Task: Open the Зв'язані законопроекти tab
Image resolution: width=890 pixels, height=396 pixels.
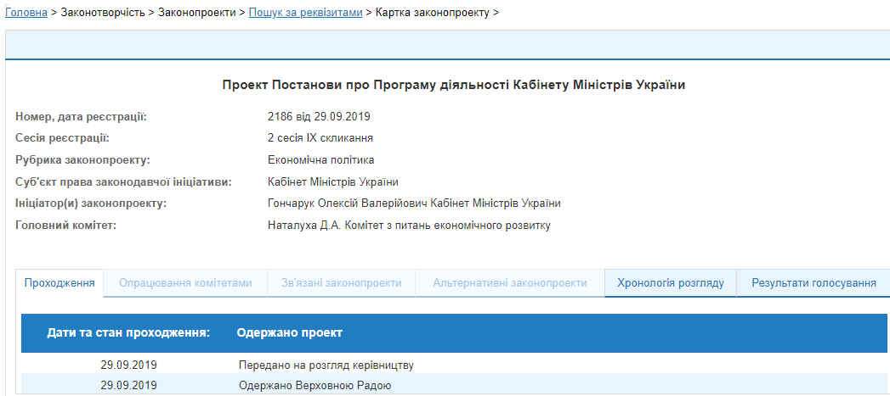Action: pos(341,283)
